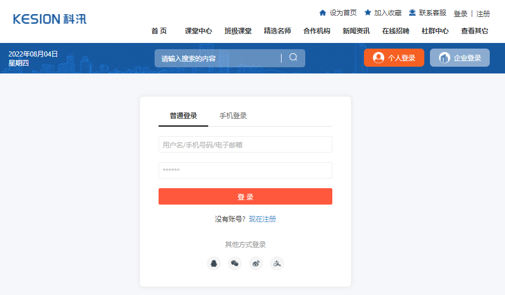The height and width of the screenshot is (295, 505).
Task: Open the 课堂中心 menu item
Action: coord(198,31)
